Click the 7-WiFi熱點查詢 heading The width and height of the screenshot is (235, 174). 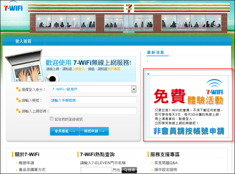point(97,154)
